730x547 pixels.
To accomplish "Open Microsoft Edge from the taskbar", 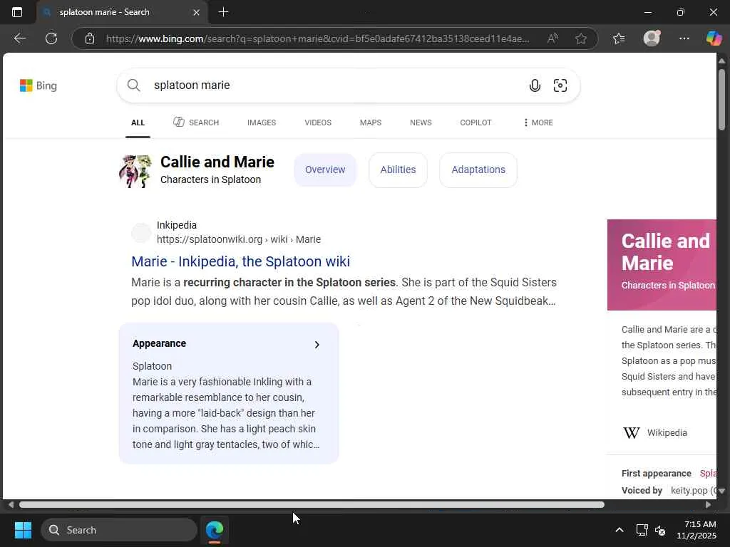I will [x=215, y=530].
